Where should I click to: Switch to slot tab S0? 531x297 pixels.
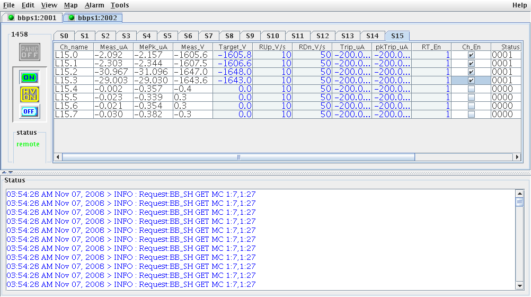[64, 36]
